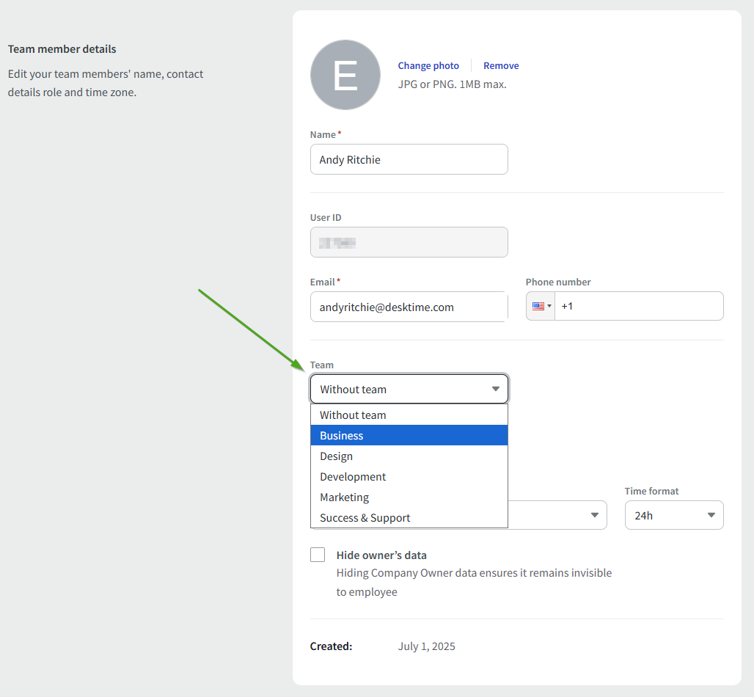This screenshot has height=697, width=754.
Task: Click the Team dropdown caret arrow
Action: tap(496, 390)
